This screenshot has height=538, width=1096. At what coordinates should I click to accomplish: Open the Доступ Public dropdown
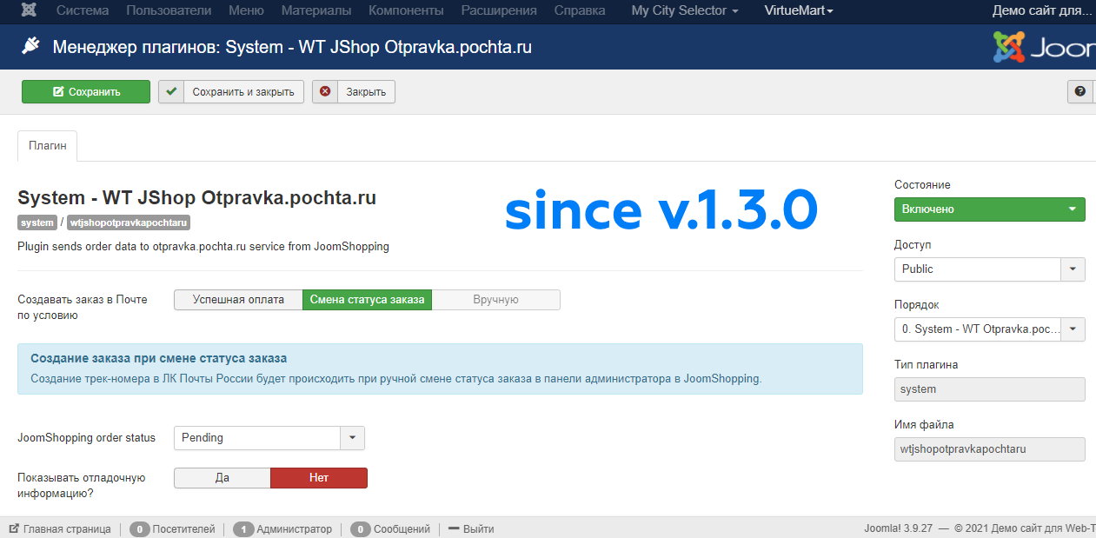click(x=989, y=269)
